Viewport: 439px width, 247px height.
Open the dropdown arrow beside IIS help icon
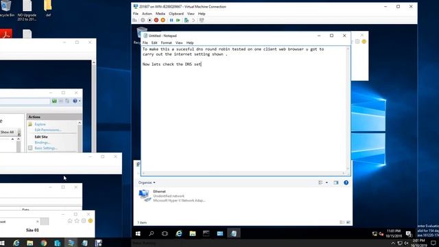point(80,101)
